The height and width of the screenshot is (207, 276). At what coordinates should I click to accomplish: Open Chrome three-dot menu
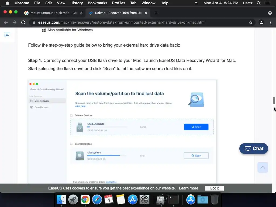pyautogui.click(x=270, y=22)
